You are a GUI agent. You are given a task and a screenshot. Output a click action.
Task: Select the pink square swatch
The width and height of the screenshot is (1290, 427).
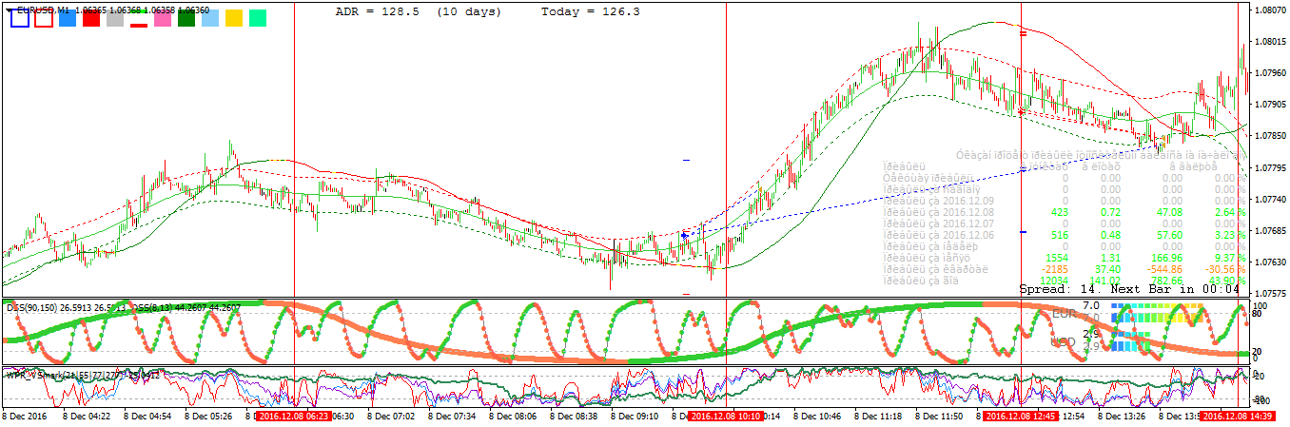point(163,18)
